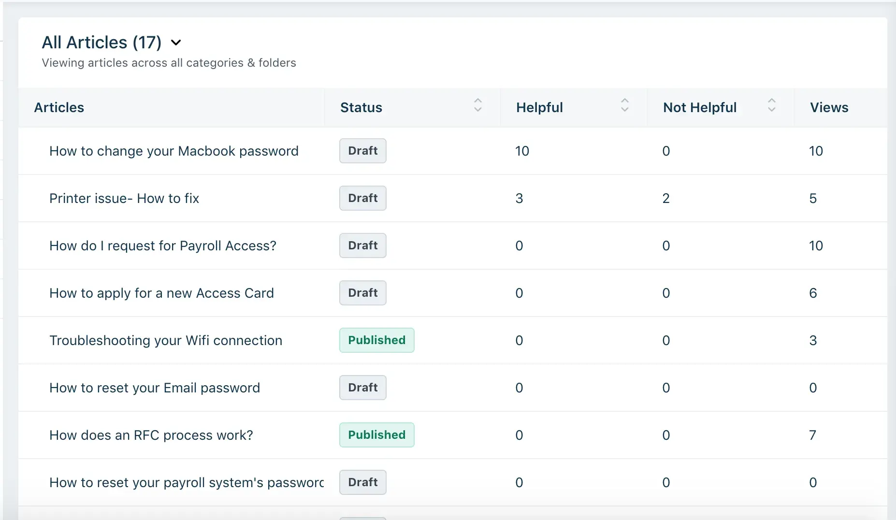Open the category filter next to All Articles

[x=176, y=43]
